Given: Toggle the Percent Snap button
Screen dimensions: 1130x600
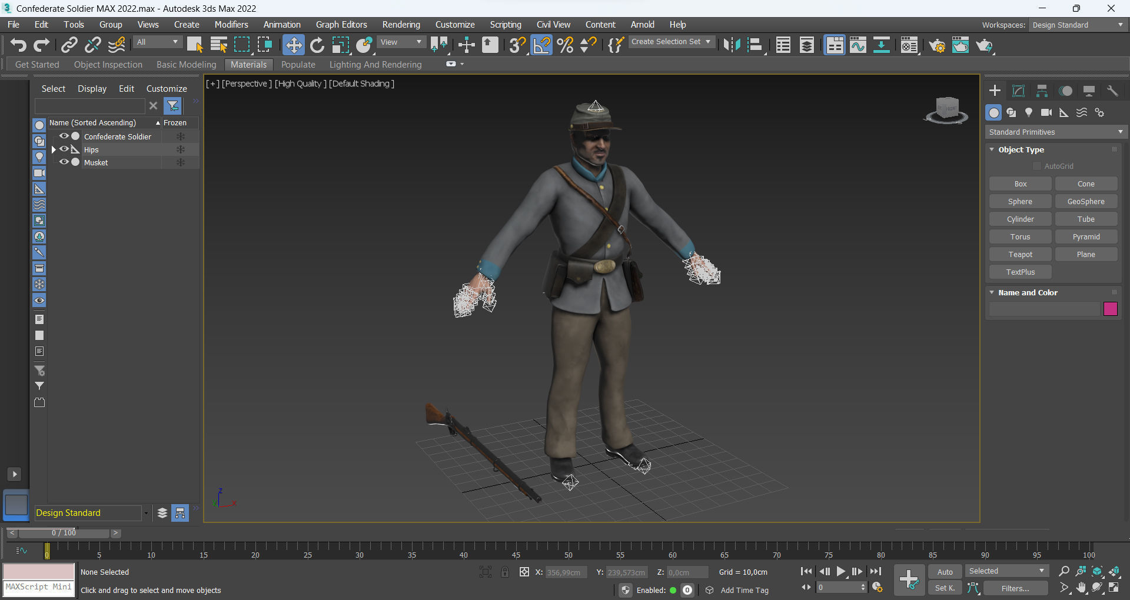Looking at the screenshot, I should (x=565, y=45).
